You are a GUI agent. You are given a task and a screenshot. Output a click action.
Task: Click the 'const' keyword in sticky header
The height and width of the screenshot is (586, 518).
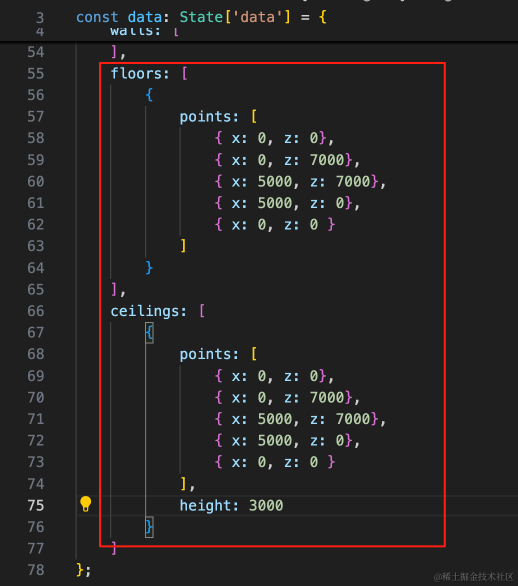tap(97, 17)
